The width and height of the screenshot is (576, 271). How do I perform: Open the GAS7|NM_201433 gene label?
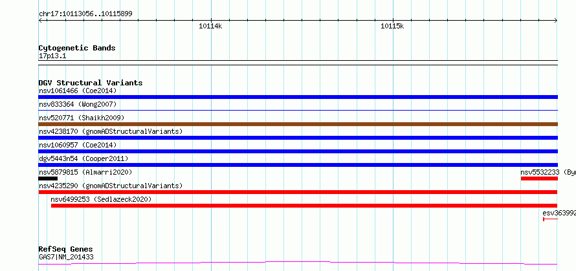(x=66, y=257)
